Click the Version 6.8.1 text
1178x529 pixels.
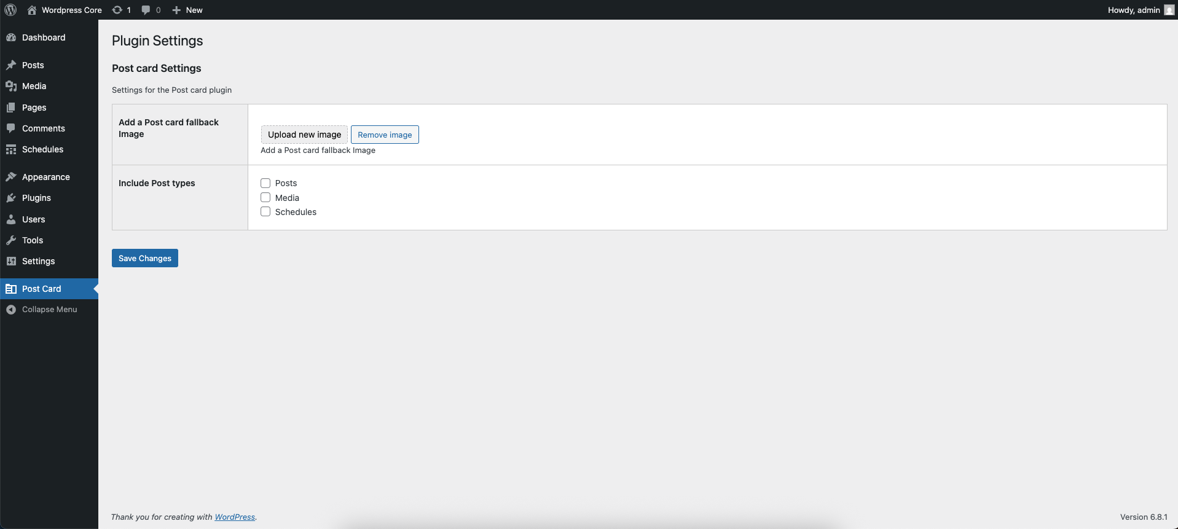[x=1144, y=517]
